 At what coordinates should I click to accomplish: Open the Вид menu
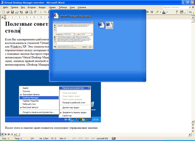[23, 7]
